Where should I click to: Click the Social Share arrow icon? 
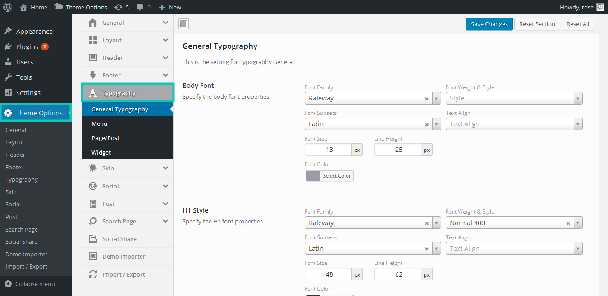pyautogui.click(x=93, y=239)
